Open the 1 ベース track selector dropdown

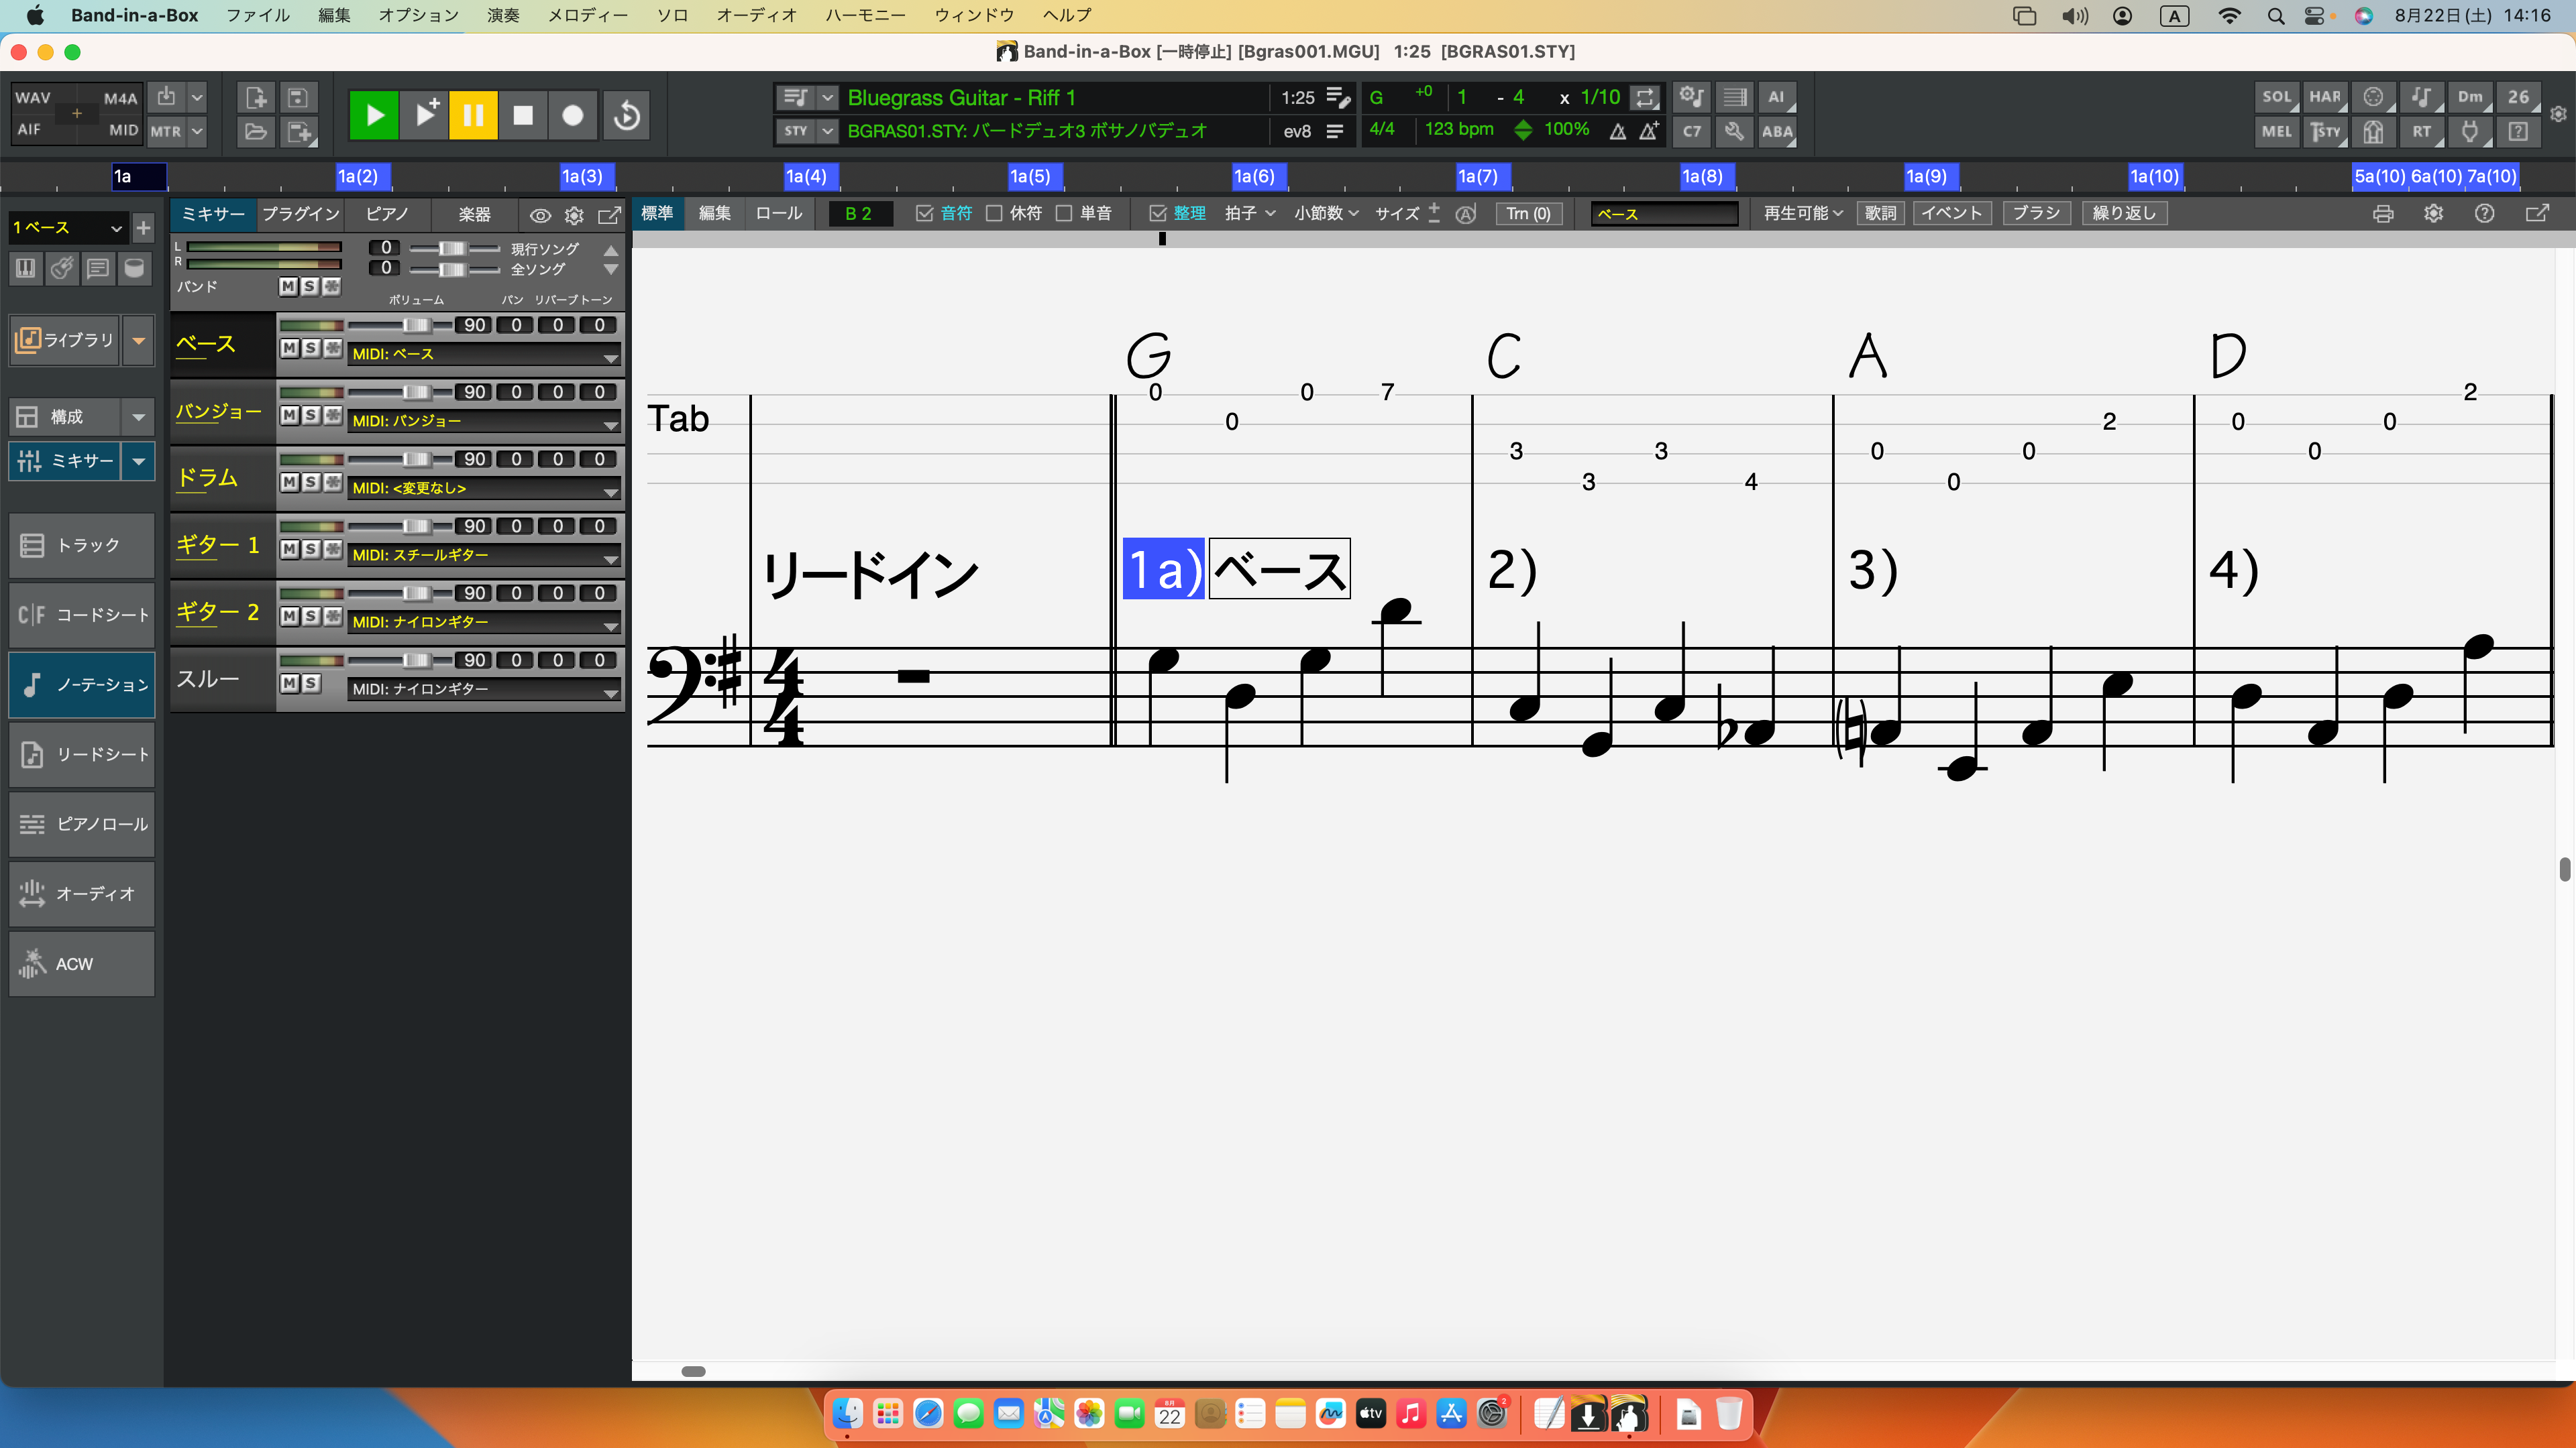[68, 228]
